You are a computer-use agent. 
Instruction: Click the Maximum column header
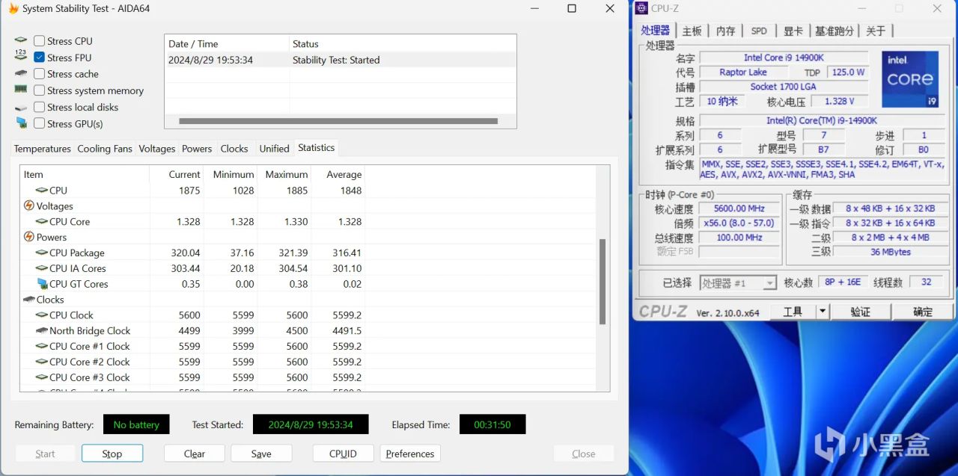click(x=285, y=174)
